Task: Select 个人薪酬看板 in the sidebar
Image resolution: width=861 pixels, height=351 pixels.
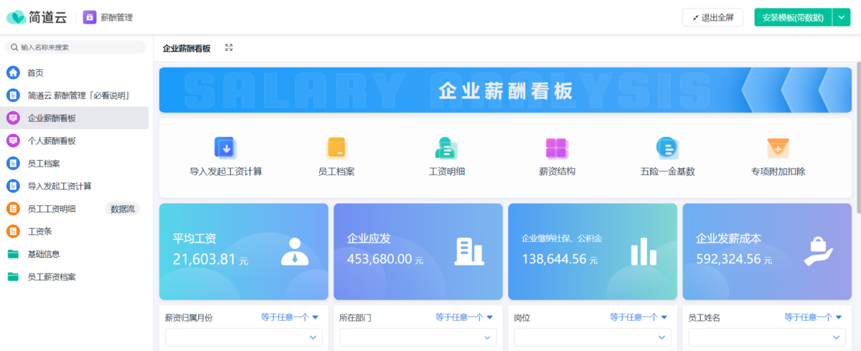Action: point(52,141)
